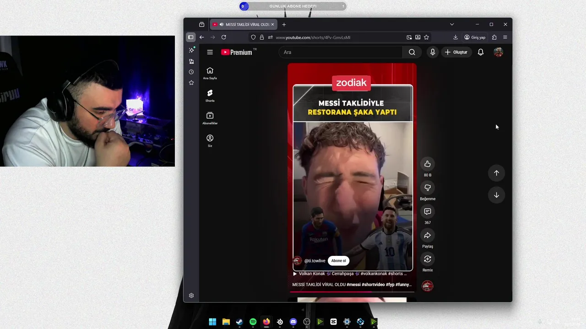Click the magnifier search button
The width and height of the screenshot is (586, 329).
coord(412,52)
